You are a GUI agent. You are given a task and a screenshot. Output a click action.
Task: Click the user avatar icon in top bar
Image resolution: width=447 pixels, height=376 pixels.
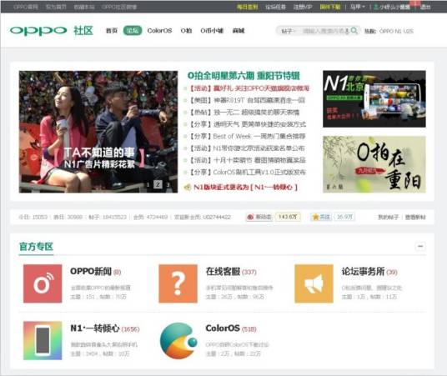tap(376, 7)
